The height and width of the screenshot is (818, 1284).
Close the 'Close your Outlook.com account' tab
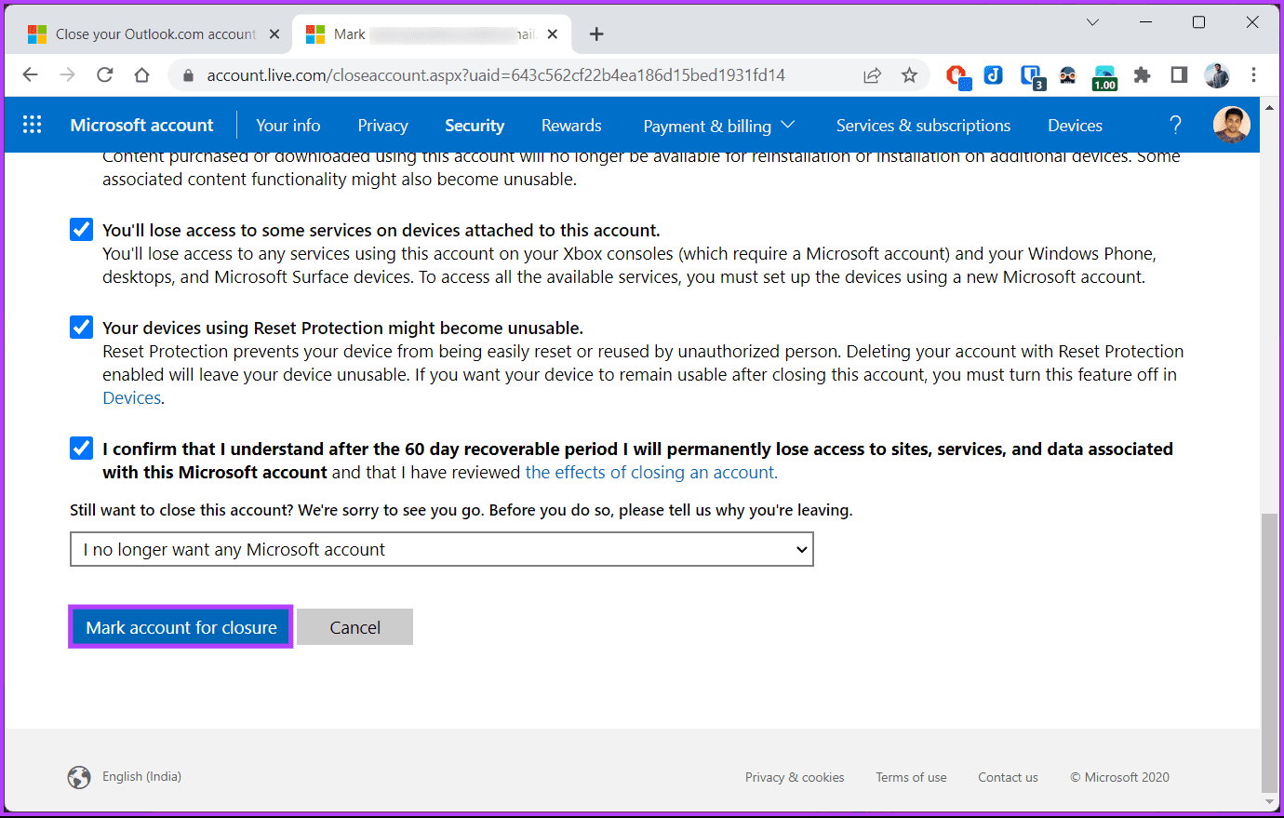coord(274,34)
